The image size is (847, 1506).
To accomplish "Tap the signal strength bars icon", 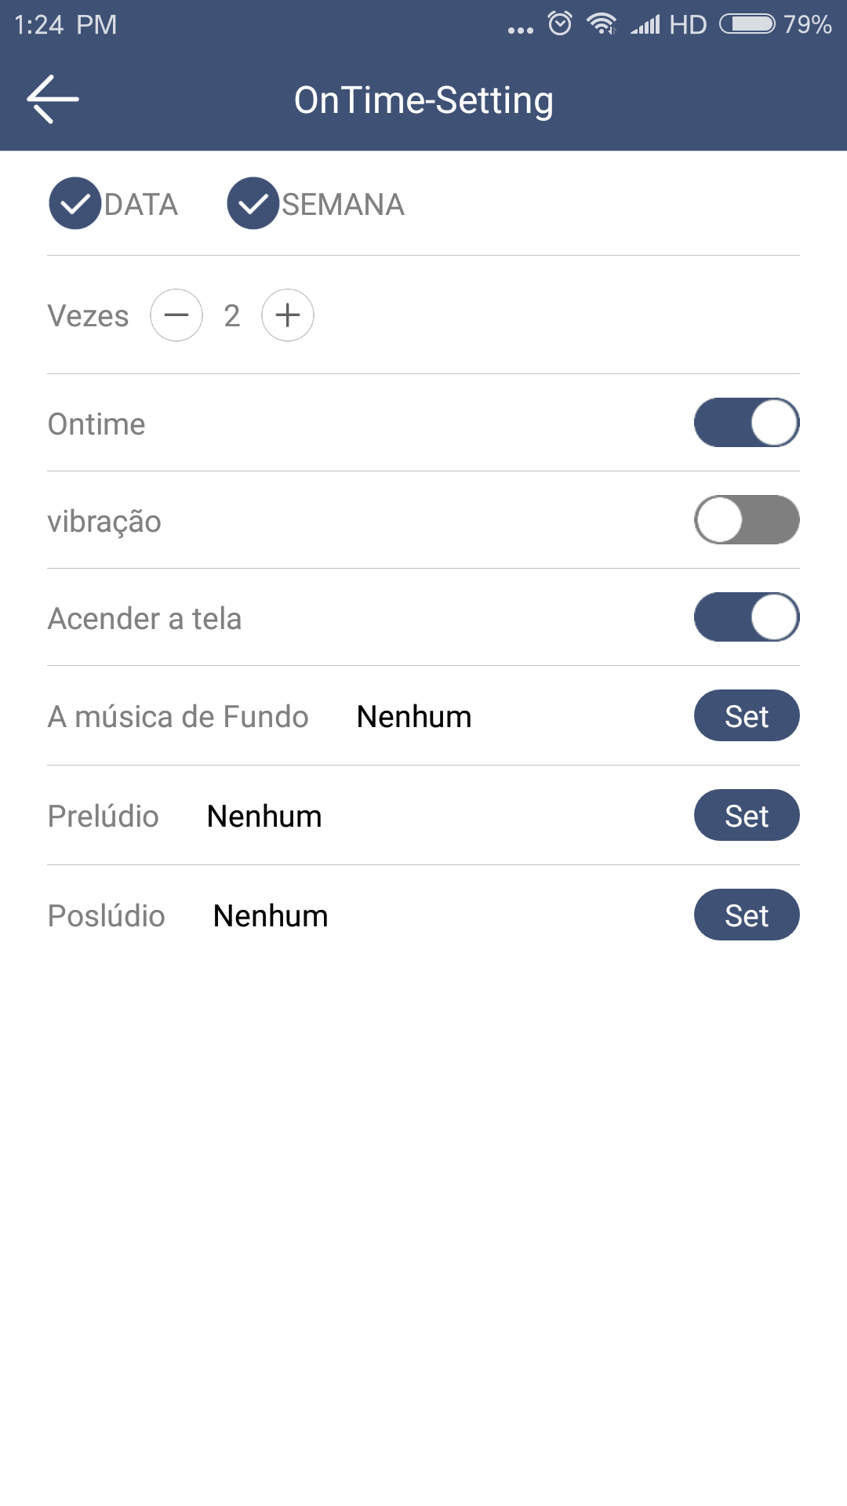I will (x=646, y=25).
